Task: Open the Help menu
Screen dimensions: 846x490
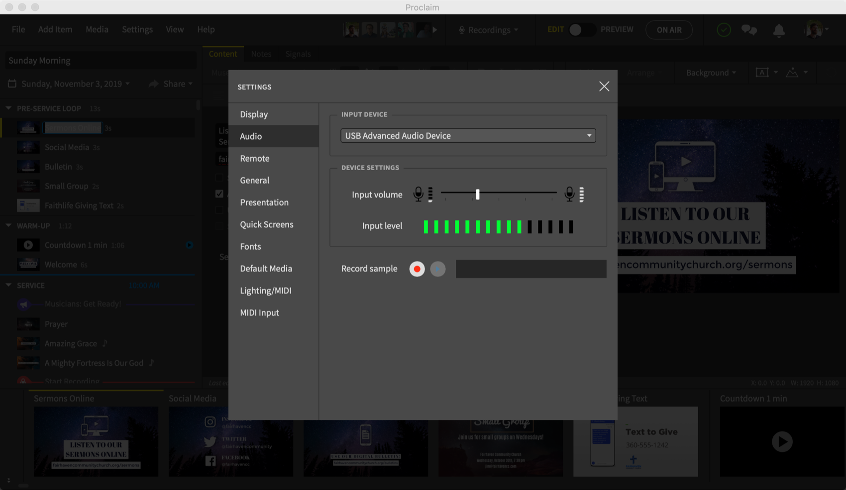Action: click(x=206, y=29)
